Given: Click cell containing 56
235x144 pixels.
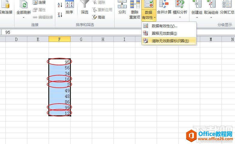Looking at the screenshot, I should pos(59,68).
